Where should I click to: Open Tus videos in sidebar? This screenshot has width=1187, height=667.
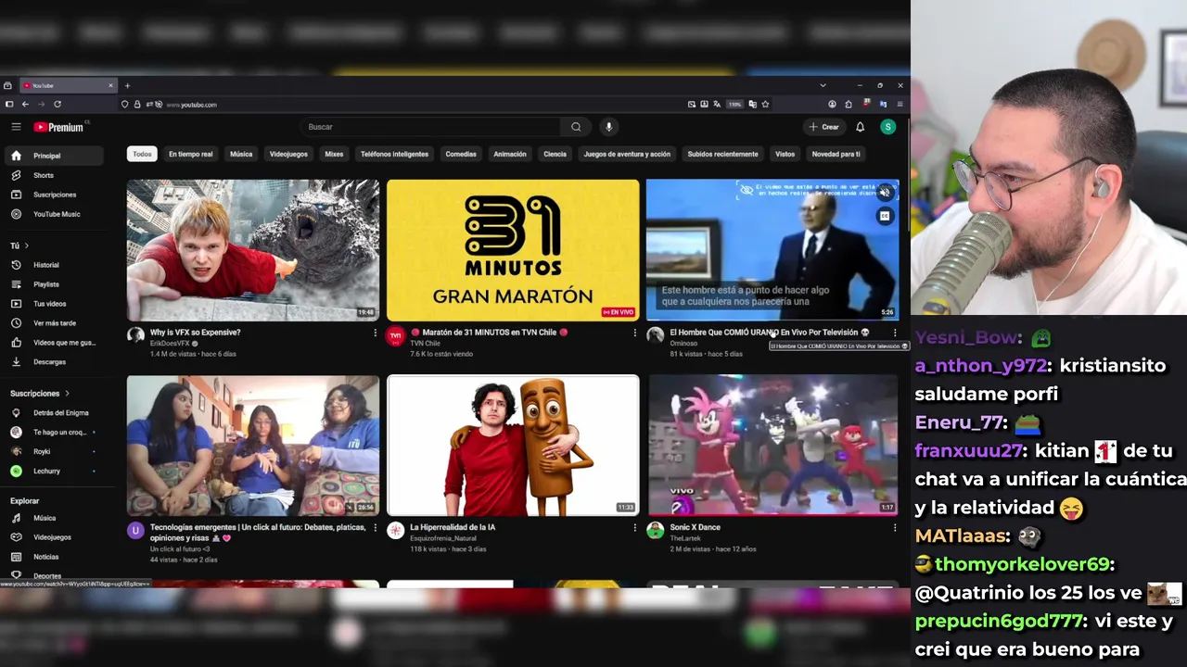[52, 304]
